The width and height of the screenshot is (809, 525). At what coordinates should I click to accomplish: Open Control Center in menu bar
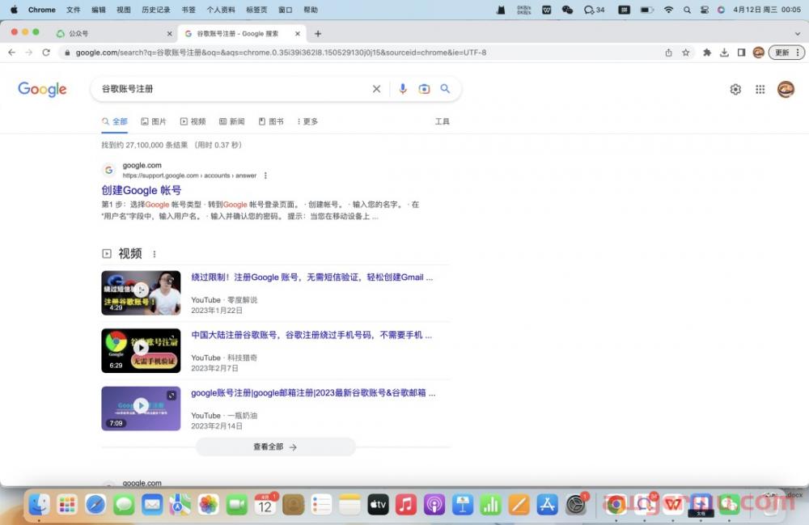[705, 10]
